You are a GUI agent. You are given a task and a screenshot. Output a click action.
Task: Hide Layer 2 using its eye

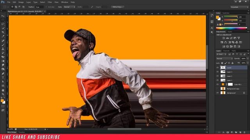(x=218, y=76)
